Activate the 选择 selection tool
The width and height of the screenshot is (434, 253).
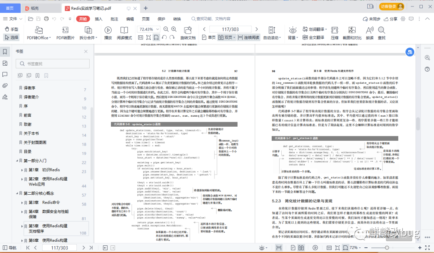click(11, 37)
